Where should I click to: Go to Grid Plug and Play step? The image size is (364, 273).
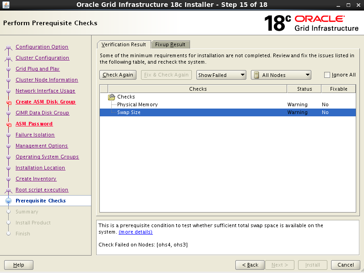pos(38,69)
